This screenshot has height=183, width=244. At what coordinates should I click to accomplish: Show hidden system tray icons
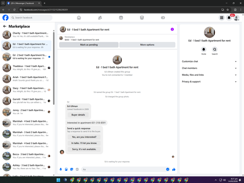pos(216,180)
